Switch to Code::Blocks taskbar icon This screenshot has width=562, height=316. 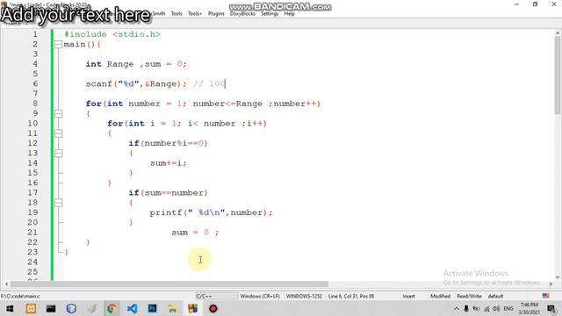pos(193,308)
